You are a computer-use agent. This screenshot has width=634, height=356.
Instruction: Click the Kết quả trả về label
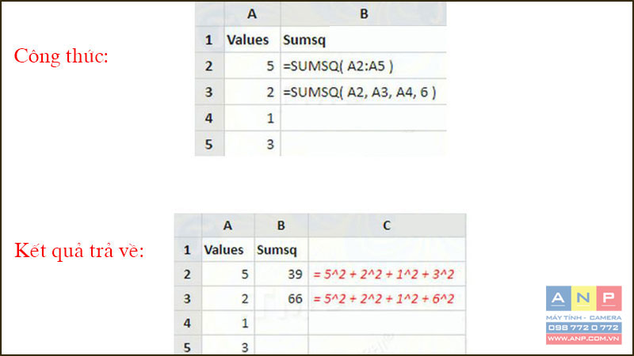click(79, 252)
